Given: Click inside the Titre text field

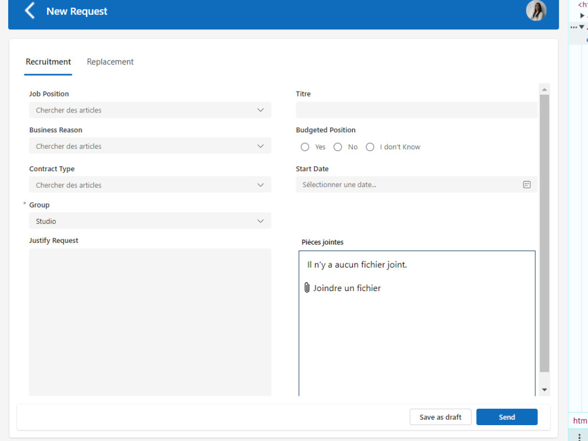Looking at the screenshot, I should pos(416,110).
